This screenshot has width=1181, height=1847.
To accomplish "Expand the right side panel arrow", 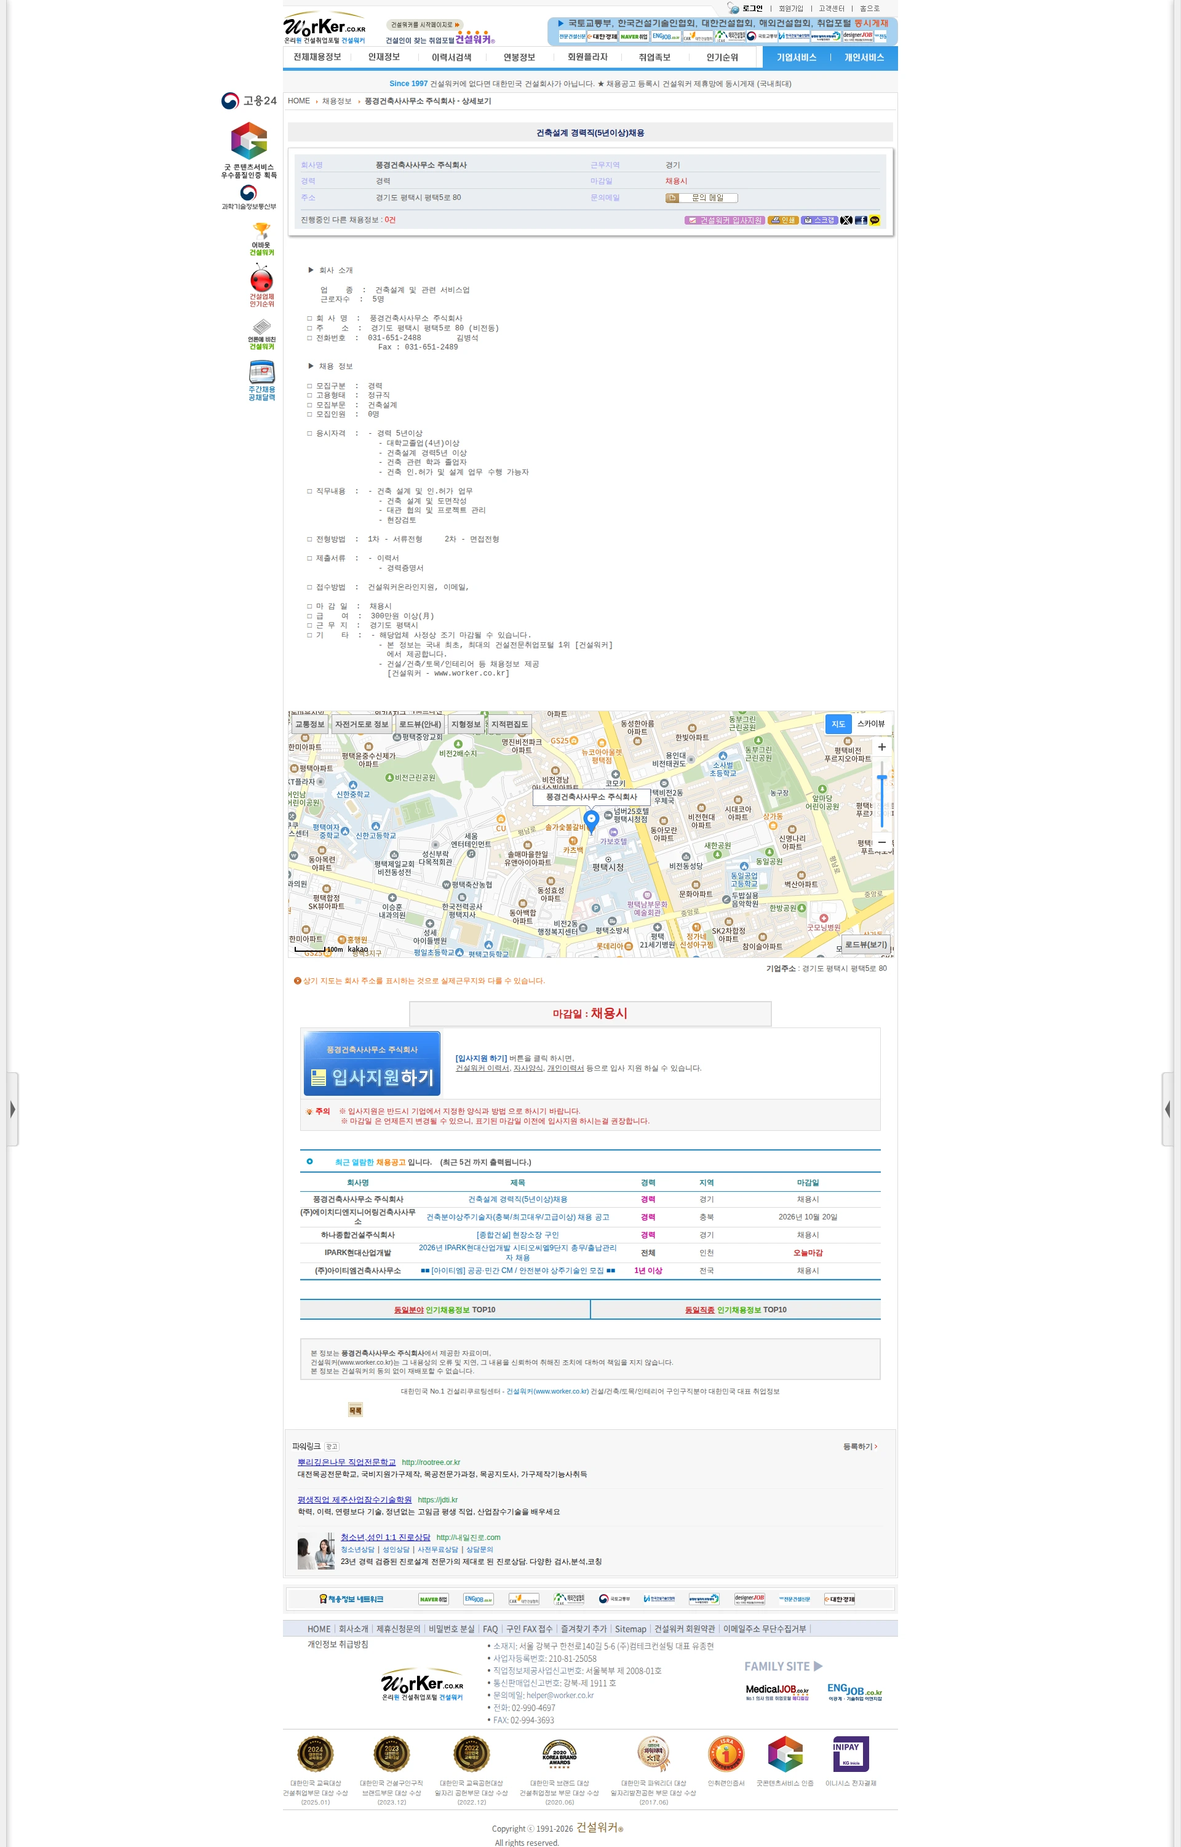I will pos(1167,1109).
